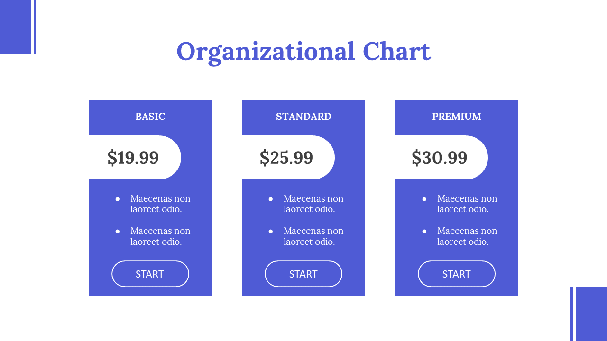
Task: Select the second bullet text in the PREMIUM card
Action: pos(467,236)
